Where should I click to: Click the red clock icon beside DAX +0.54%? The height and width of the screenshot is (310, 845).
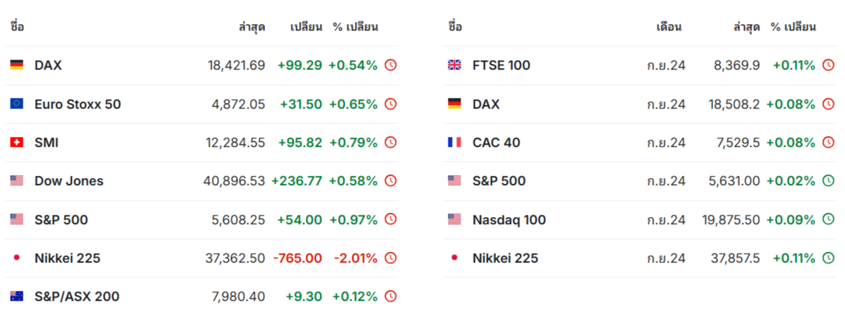click(x=390, y=65)
